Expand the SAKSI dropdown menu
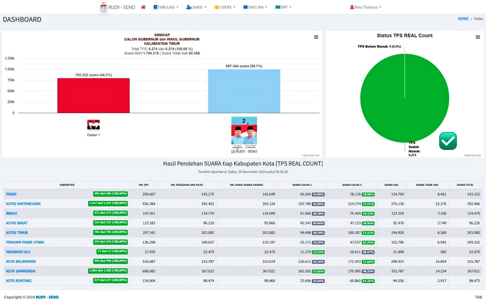 tap(196, 7)
